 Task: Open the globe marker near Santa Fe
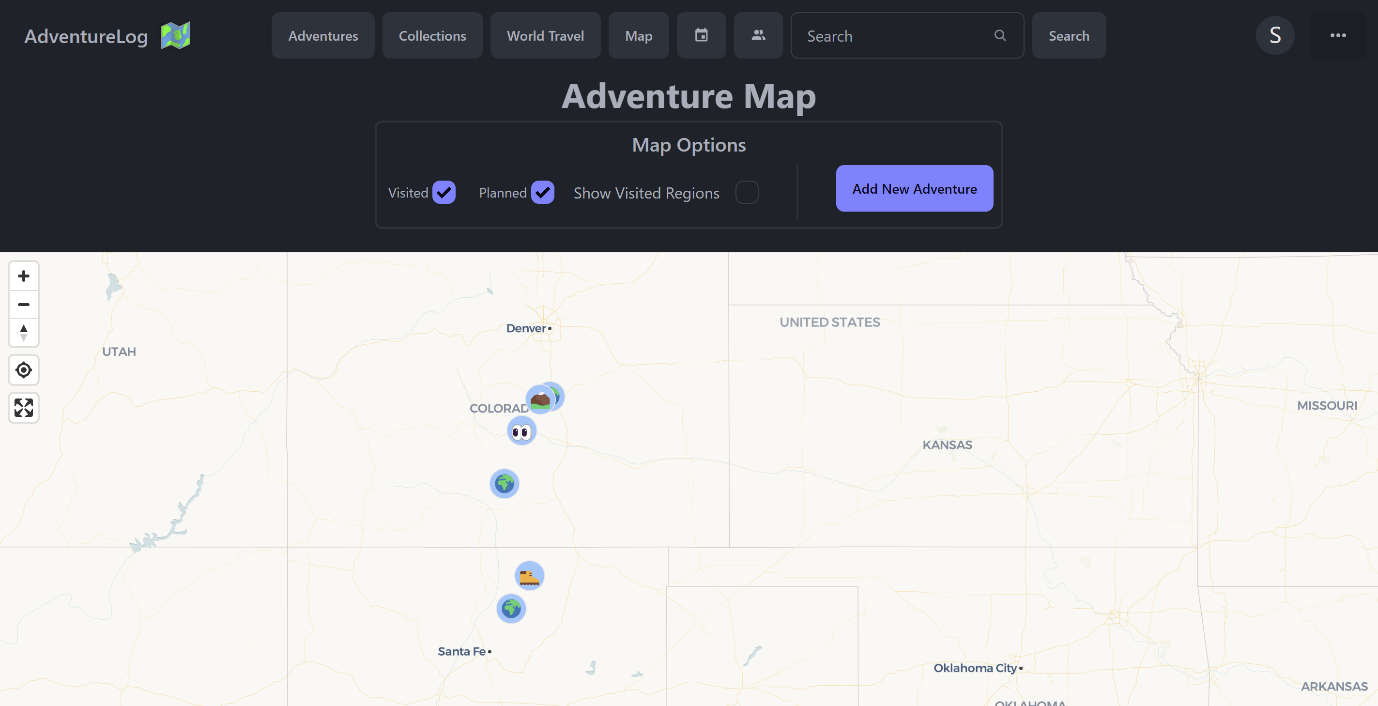511,609
